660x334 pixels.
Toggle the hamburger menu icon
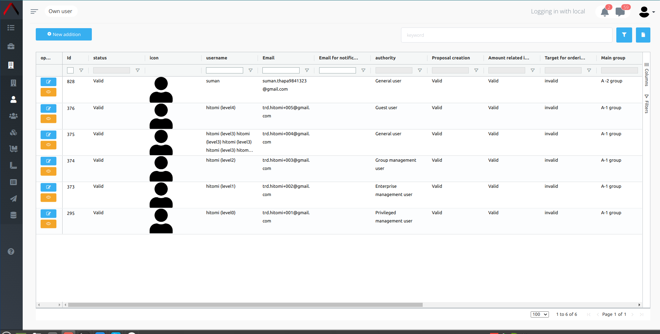click(x=34, y=12)
